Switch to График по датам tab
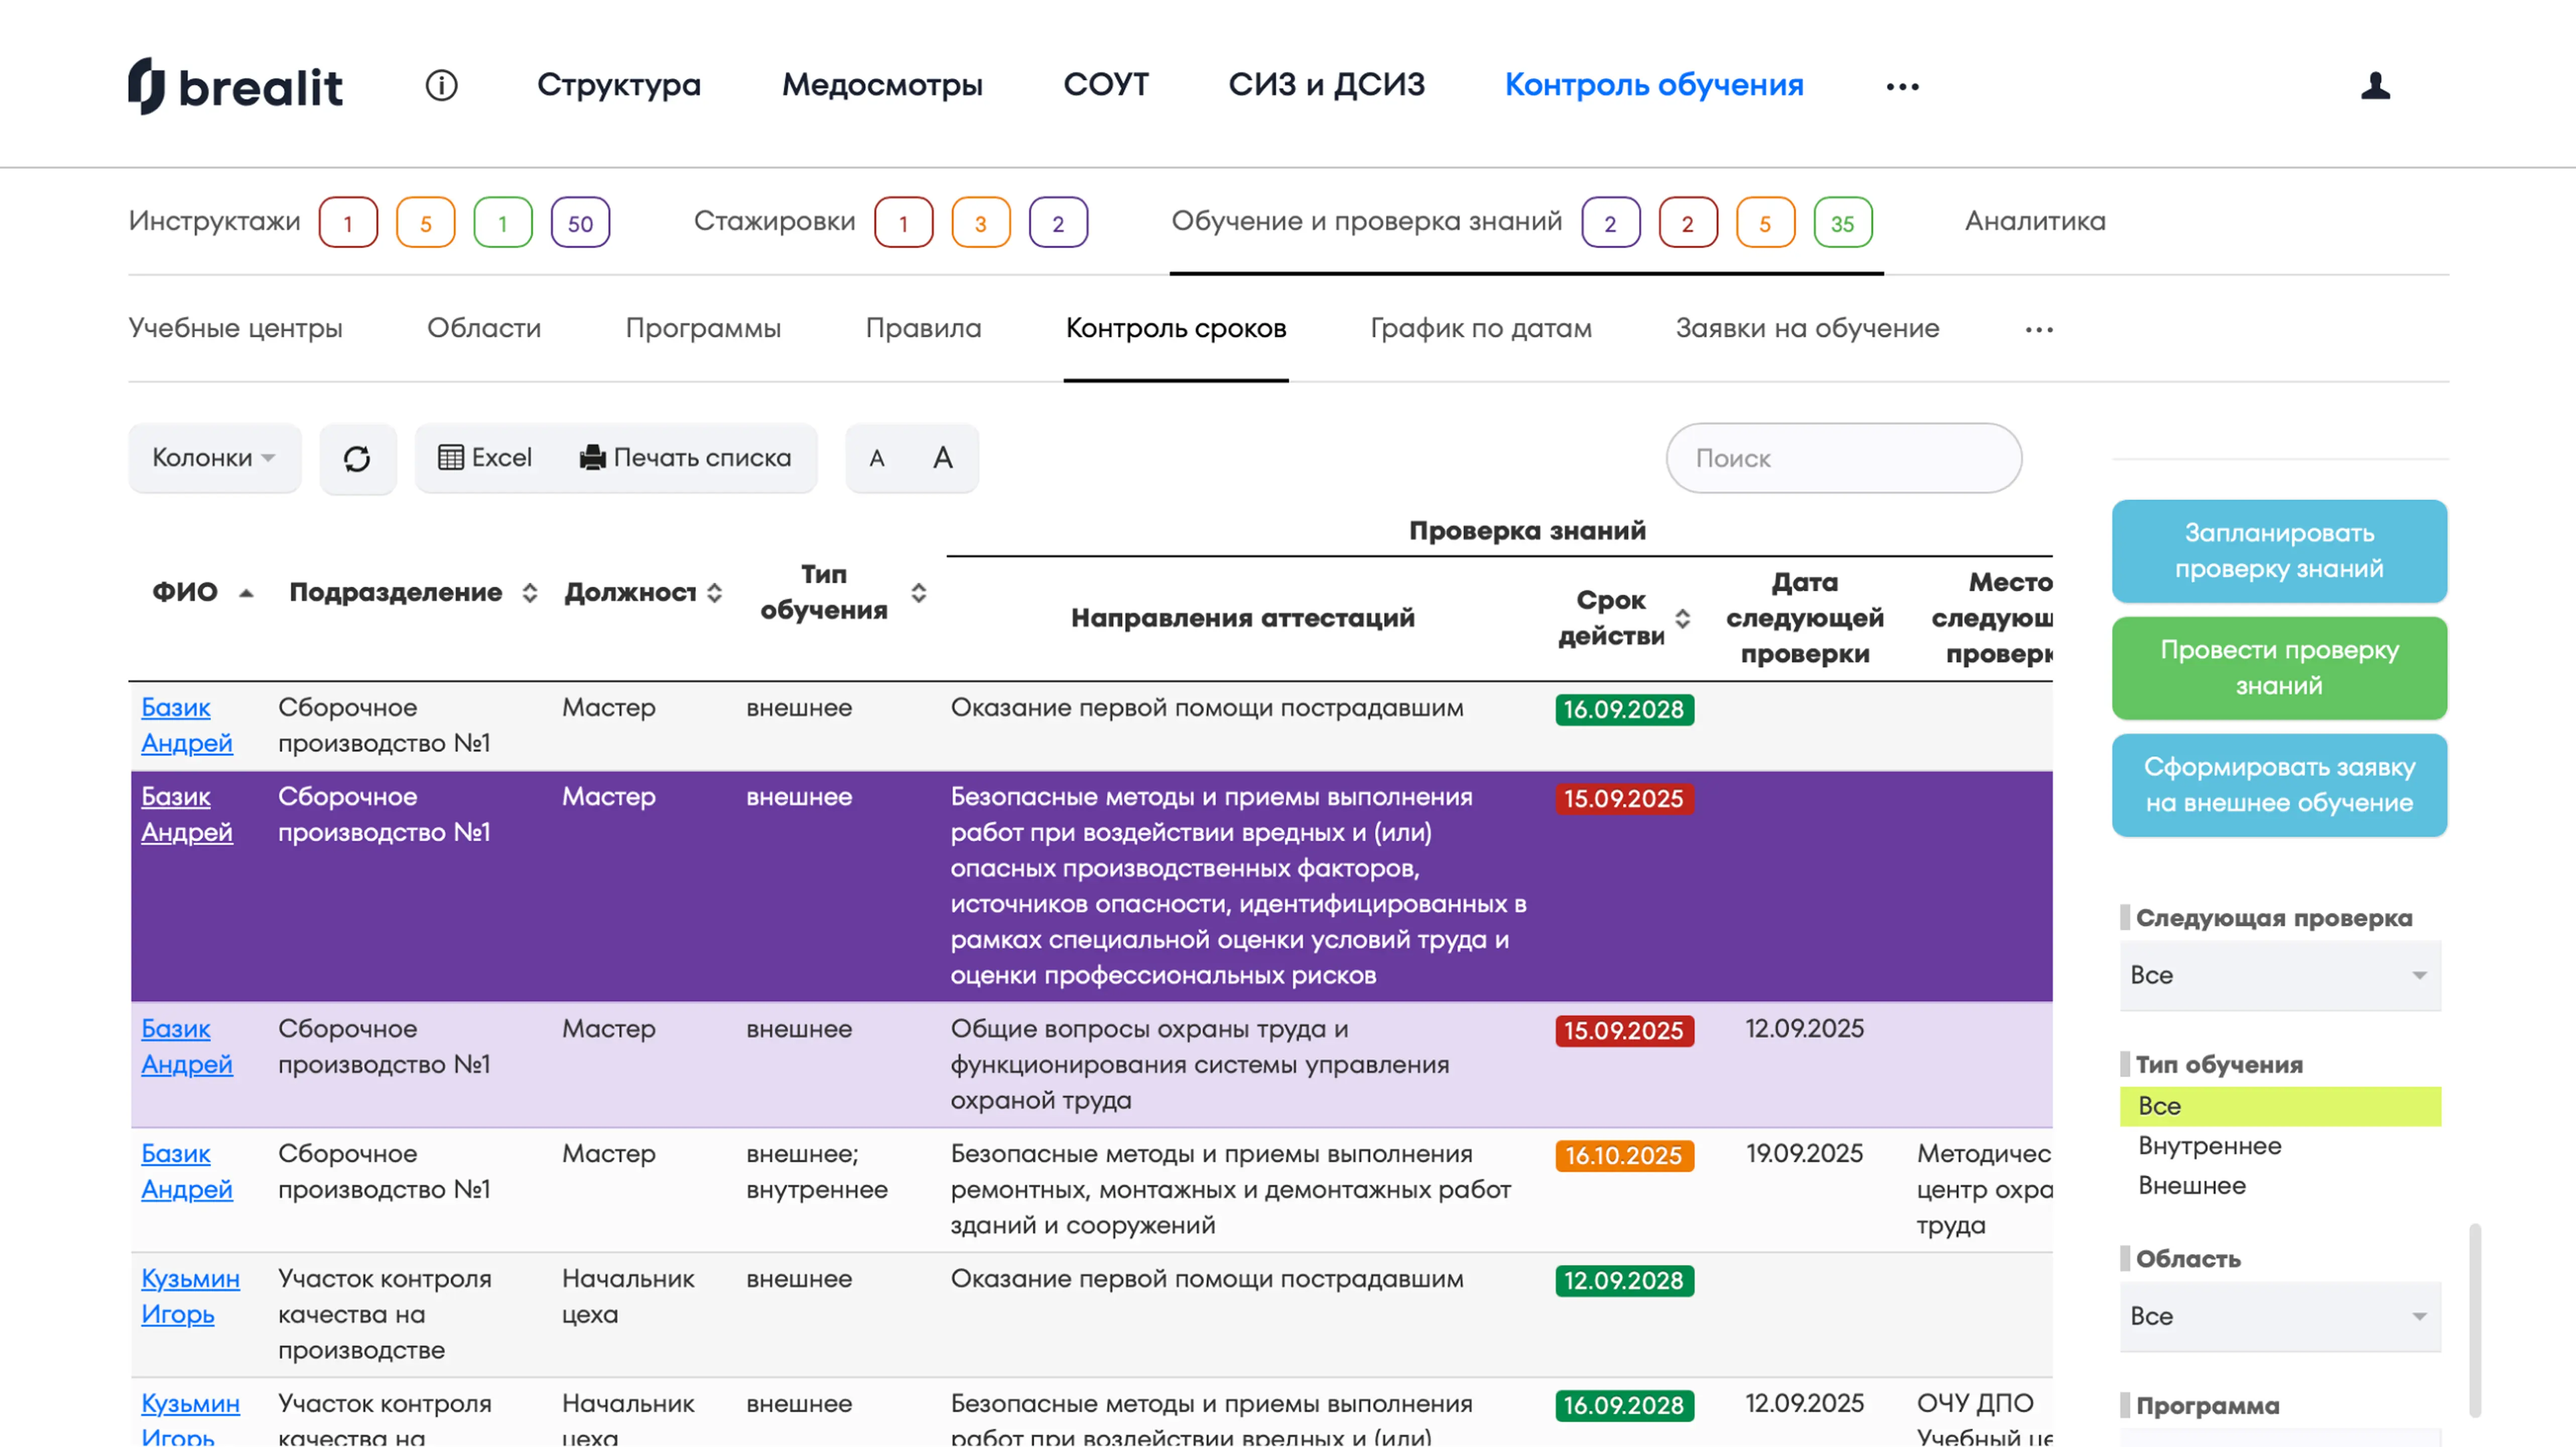Viewport: 2576px width, 1447px height. pos(1480,328)
